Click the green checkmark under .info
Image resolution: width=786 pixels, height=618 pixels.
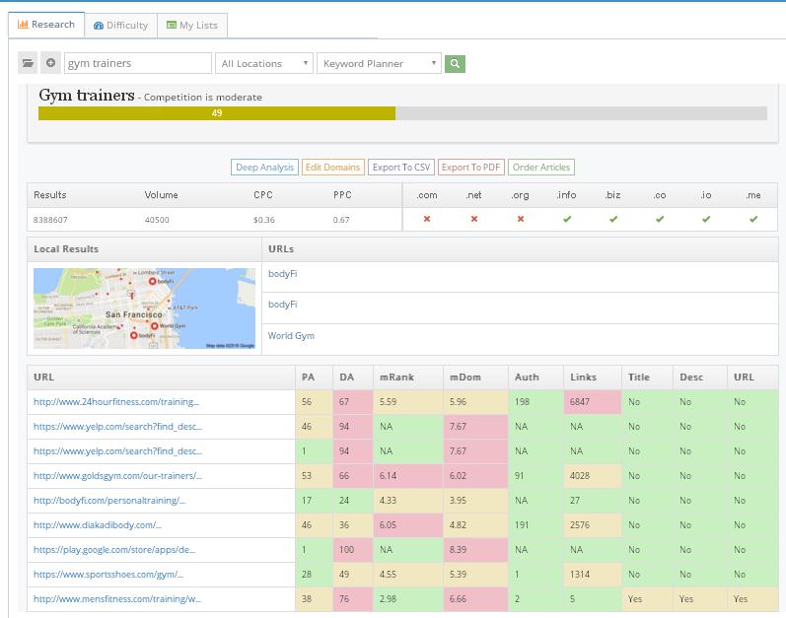[566, 219]
